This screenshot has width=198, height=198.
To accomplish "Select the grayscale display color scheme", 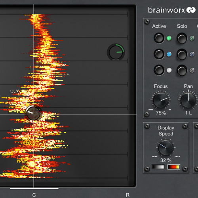I will pos(158,167).
